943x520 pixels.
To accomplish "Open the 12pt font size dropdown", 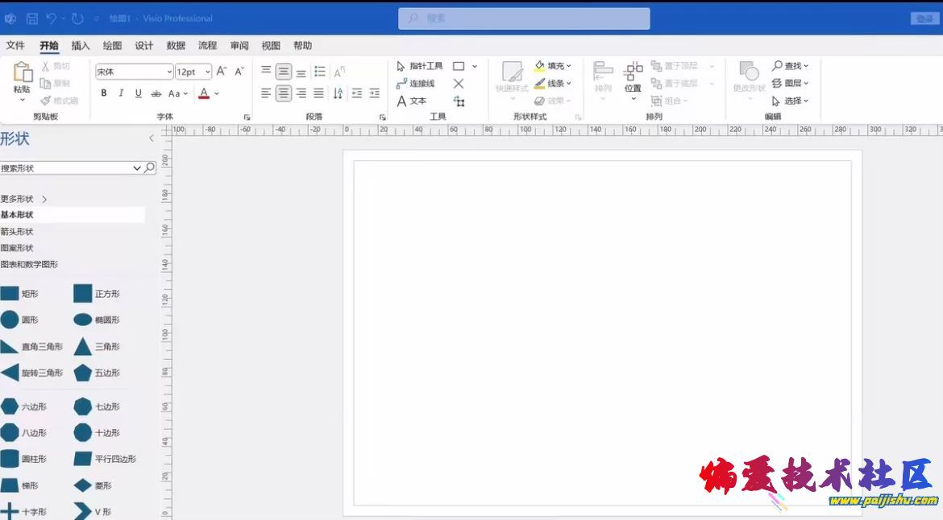I will (x=193, y=72).
